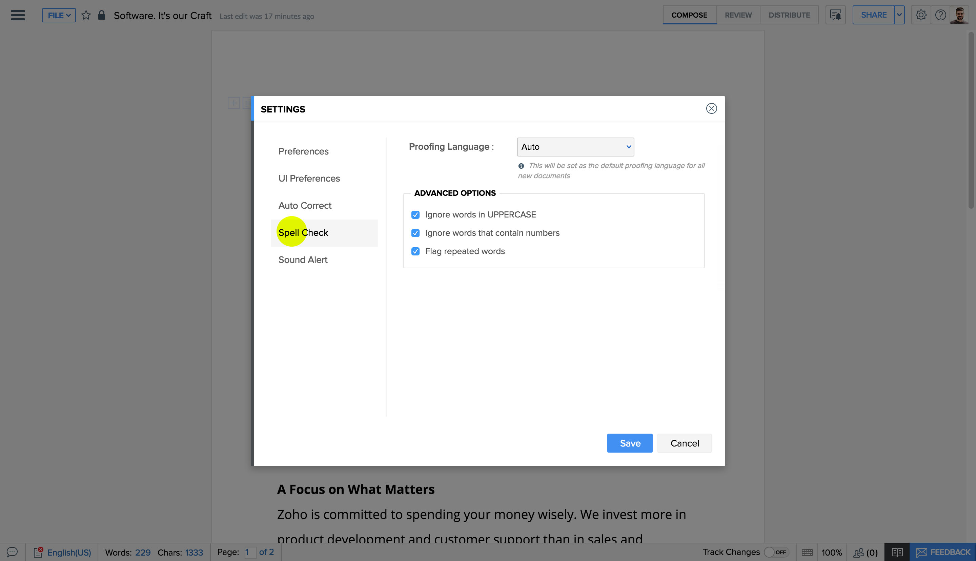
Task: Click the lock document icon
Action: tap(102, 15)
